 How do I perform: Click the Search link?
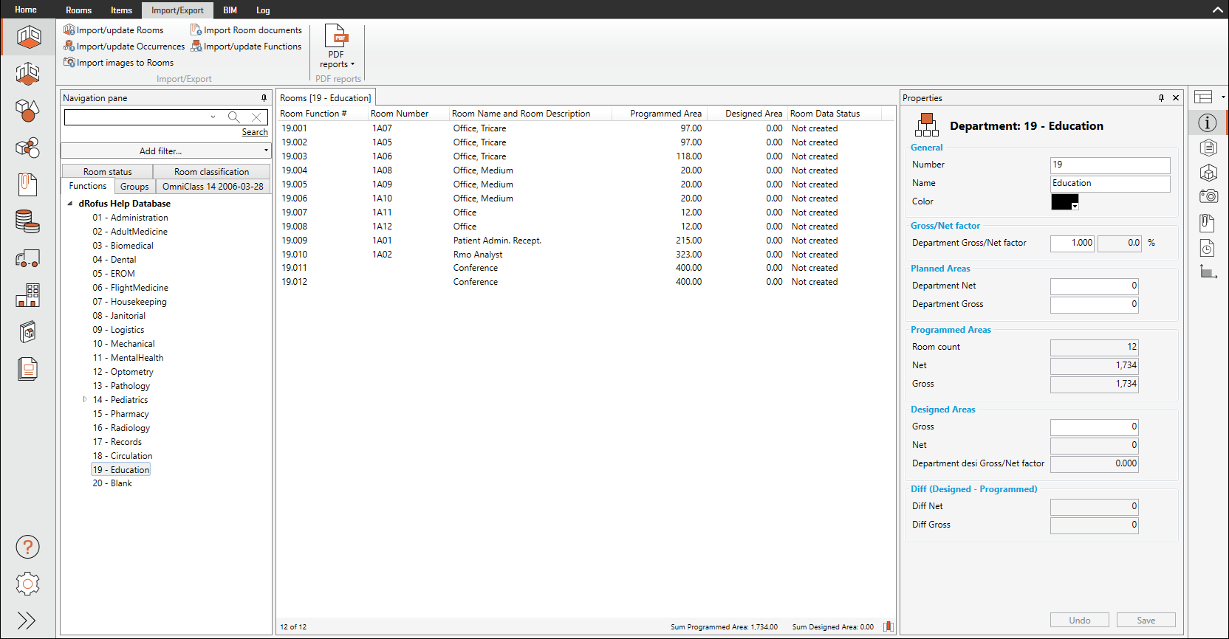click(x=255, y=132)
